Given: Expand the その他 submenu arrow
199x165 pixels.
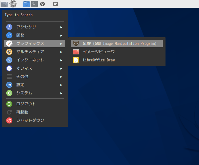Looking at the screenshot, I should 61,77.
